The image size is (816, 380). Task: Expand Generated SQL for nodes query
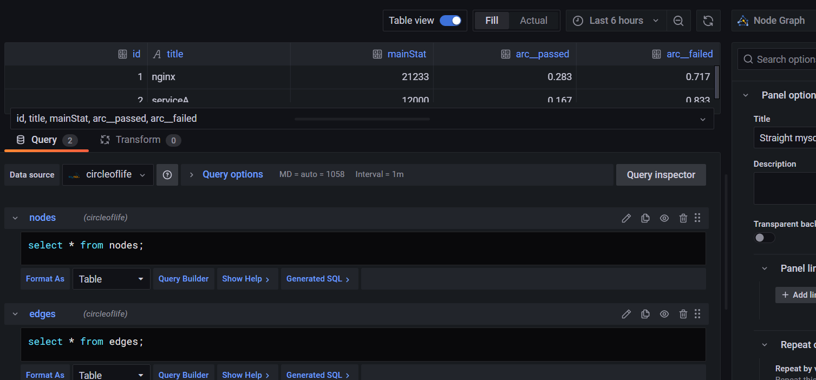click(318, 279)
